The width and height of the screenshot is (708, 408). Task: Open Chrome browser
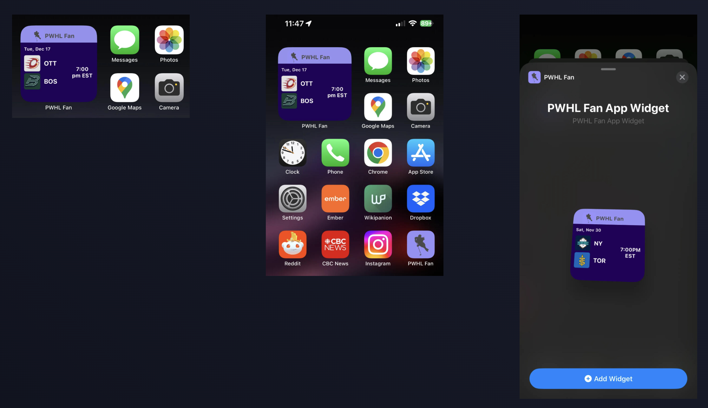point(378,153)
